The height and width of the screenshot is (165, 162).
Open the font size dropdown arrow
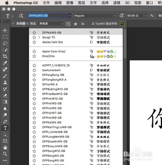tap(146, 16)
